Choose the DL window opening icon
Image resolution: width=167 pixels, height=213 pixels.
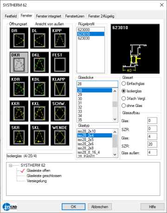pos(39,38)
